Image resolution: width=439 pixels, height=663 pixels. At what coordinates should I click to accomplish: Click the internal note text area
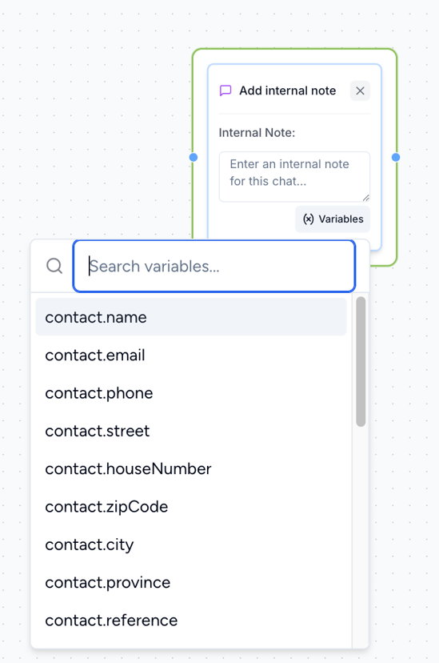coord(294,177)
